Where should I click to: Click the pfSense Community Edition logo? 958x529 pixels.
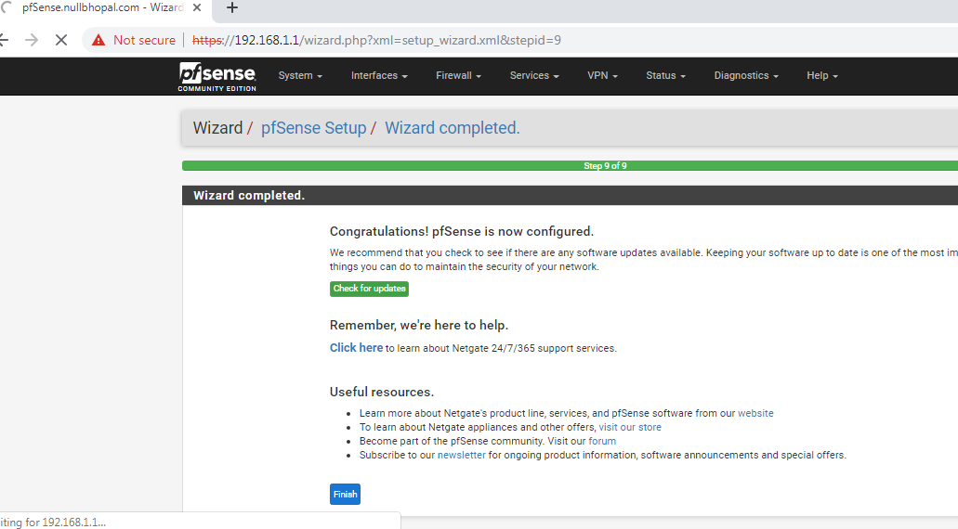point(217,77)
